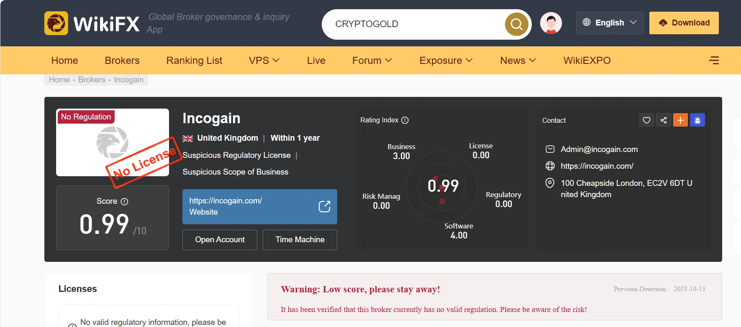
Task: Open the hamburger menu icon
Action: (x=714, y=61)
